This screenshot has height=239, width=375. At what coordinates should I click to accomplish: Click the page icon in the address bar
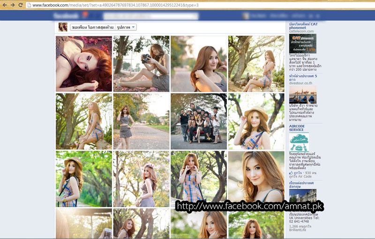click(x=29, y=5)
